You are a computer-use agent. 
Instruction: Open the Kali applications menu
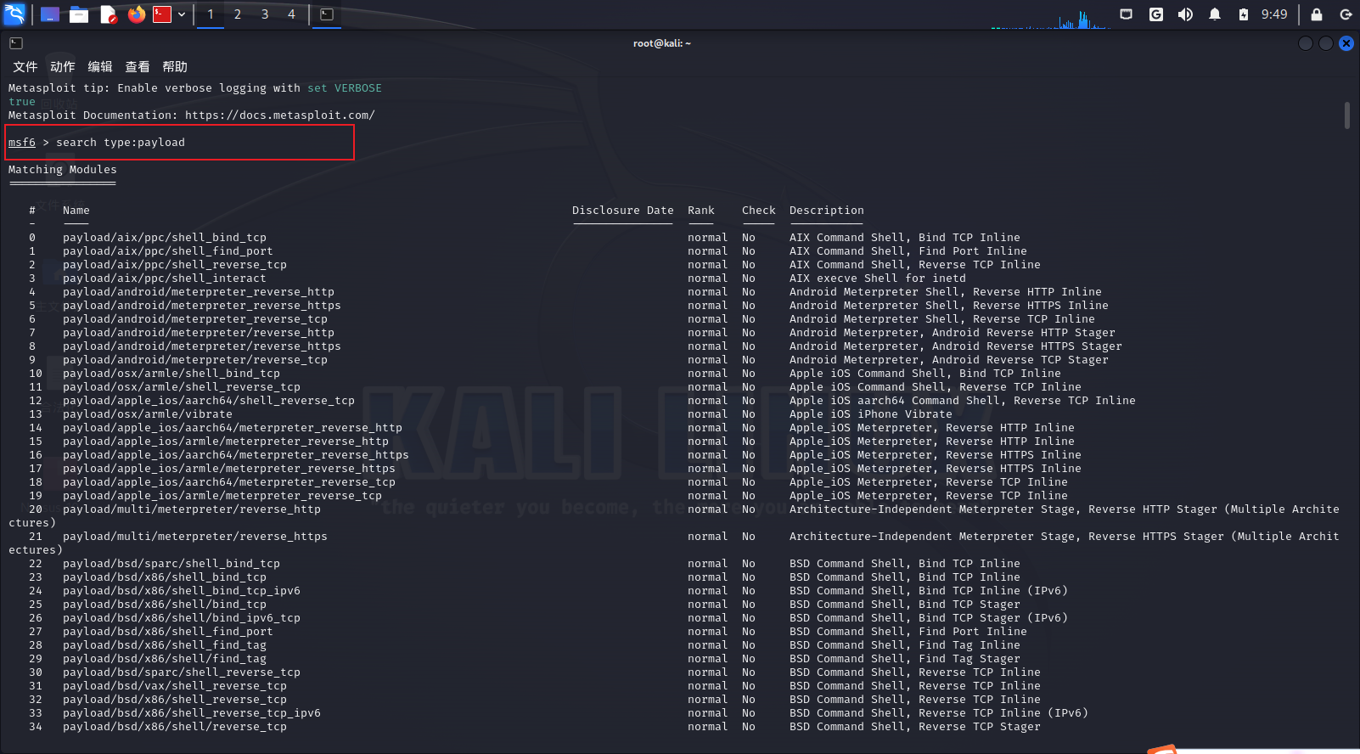coord(14,14)
